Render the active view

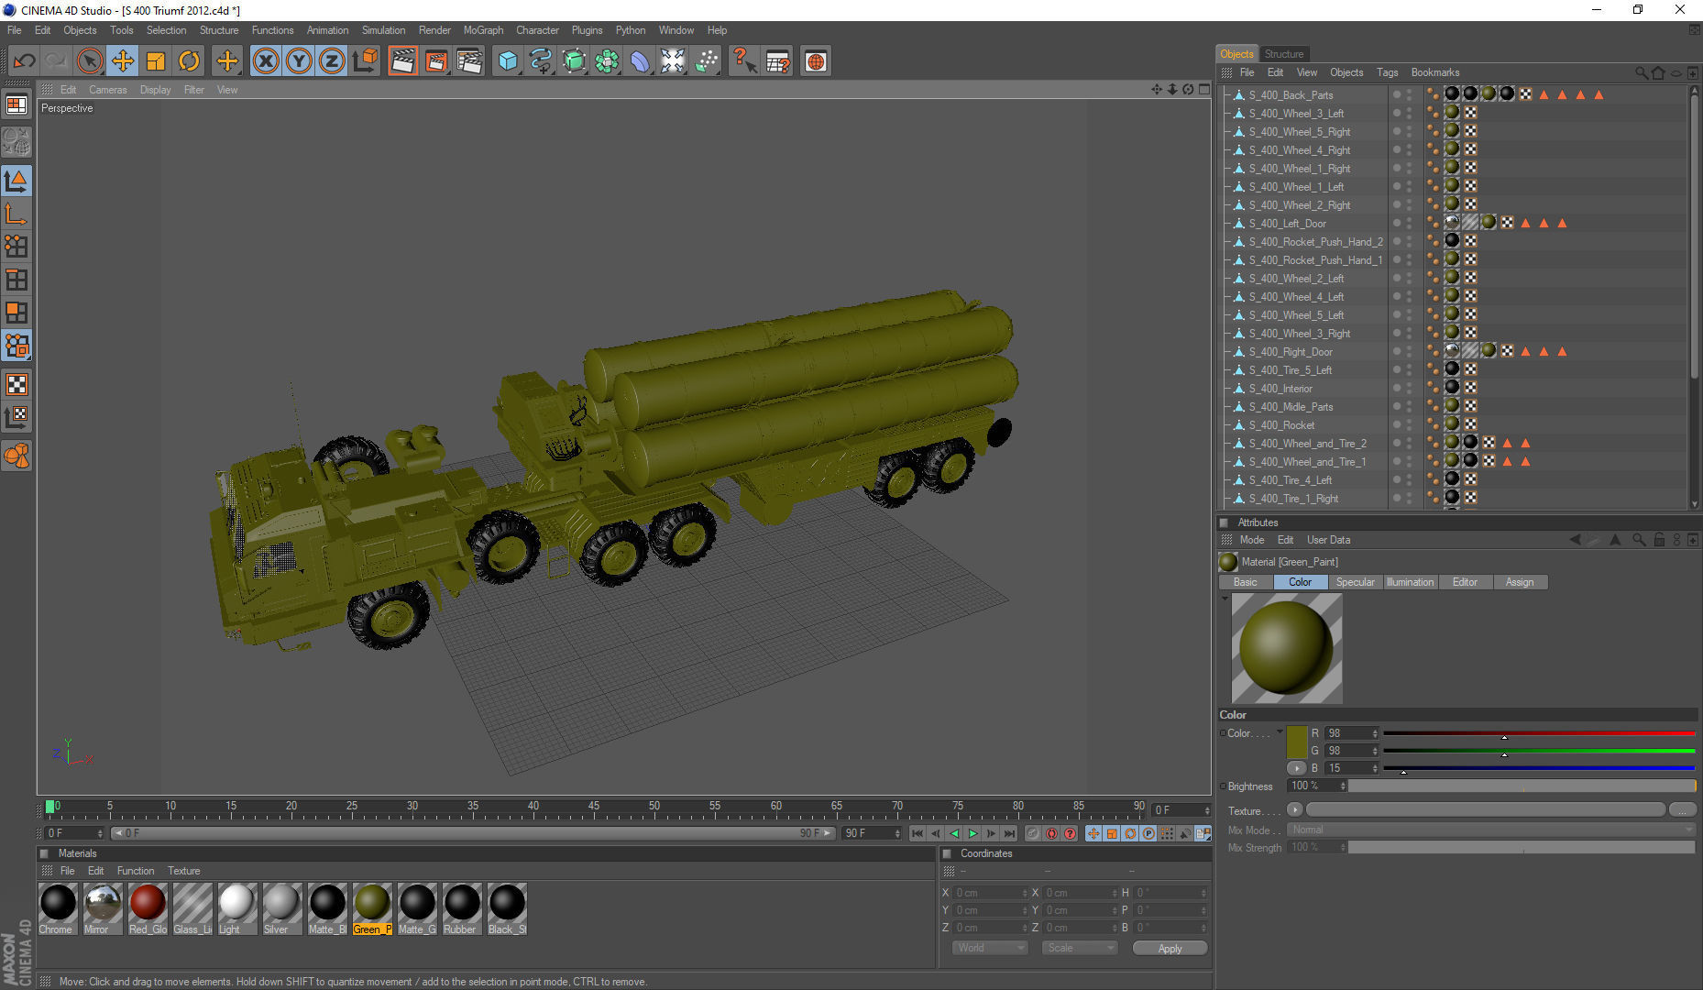coord(402,61)
